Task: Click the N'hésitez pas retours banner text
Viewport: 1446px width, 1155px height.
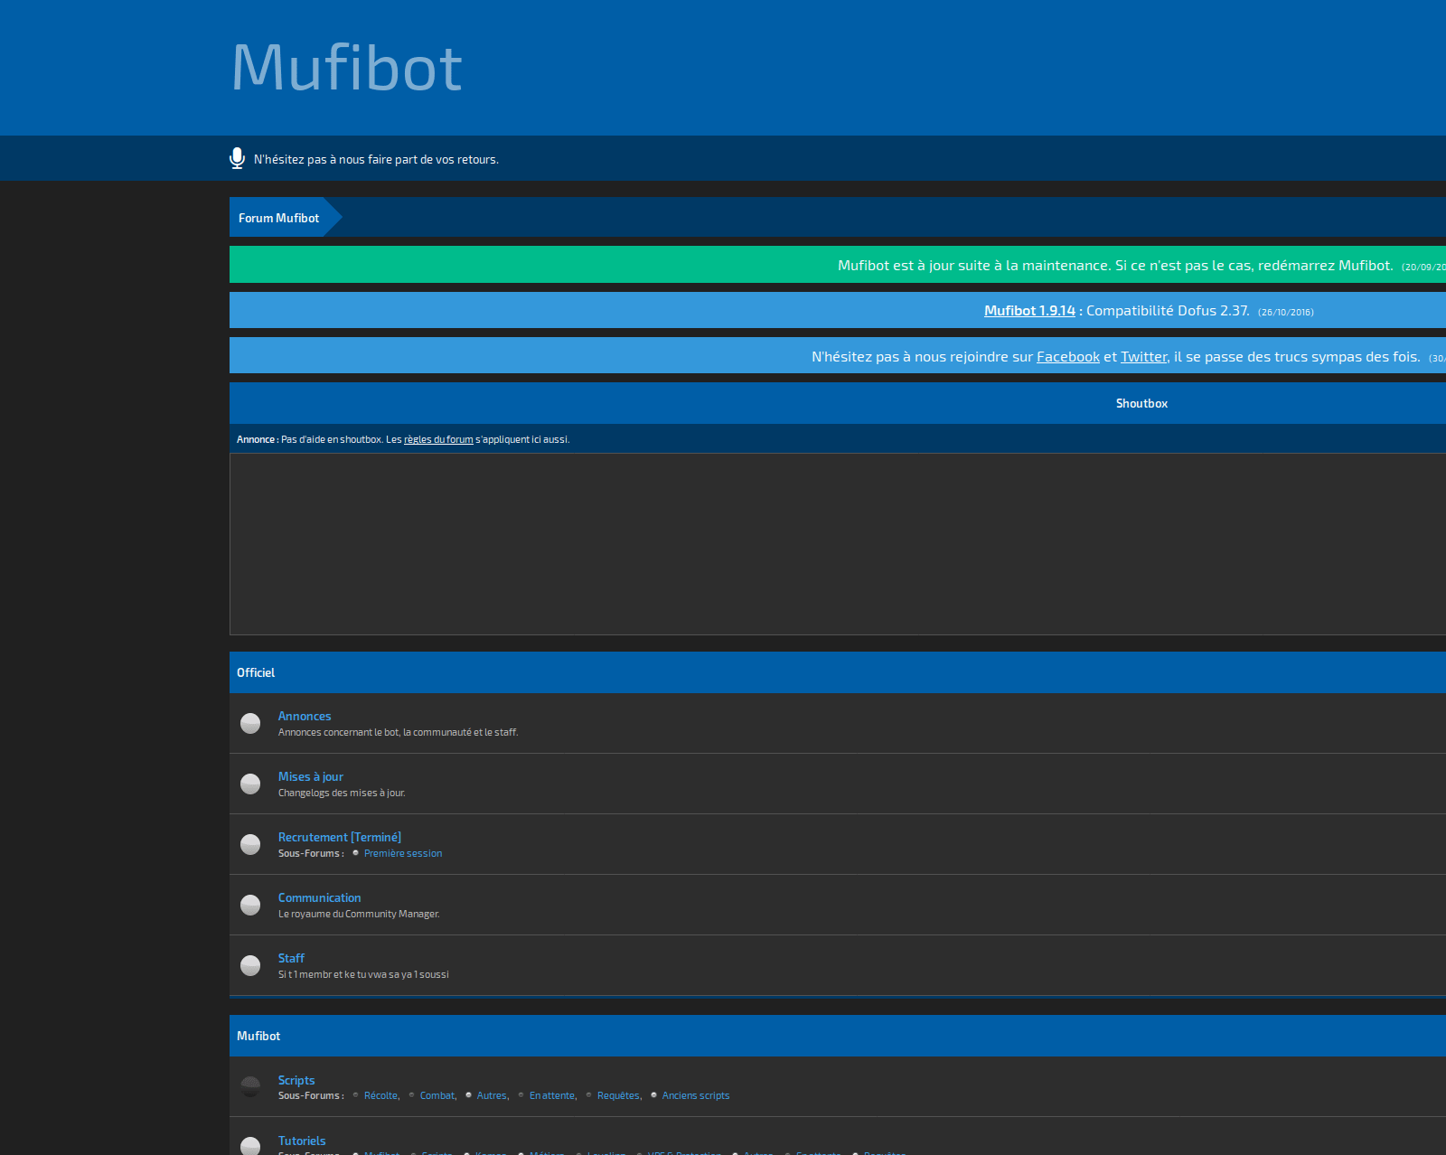Action: pos(376,159)
